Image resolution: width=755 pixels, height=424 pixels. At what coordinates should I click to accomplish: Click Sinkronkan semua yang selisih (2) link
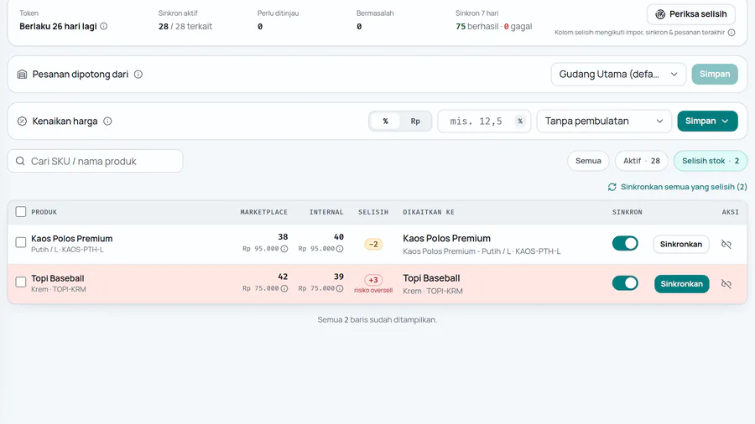coord(678,187)
